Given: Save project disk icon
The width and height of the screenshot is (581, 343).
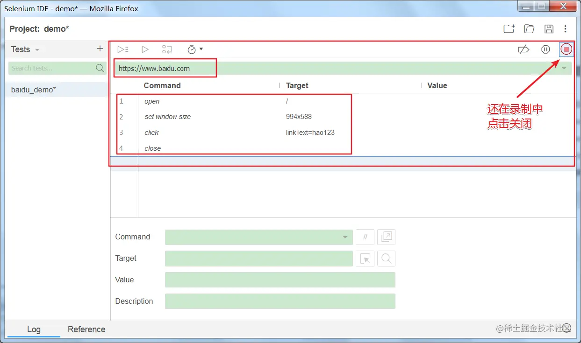Looking at the screenshot, I should coord(549,29).
